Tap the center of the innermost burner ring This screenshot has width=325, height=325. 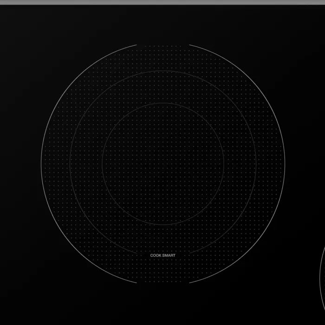tap(163, 164)
